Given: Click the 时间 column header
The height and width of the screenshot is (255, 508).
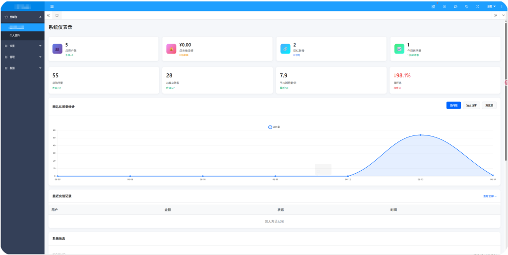Looking at the screenshot, I should [393, 210].
